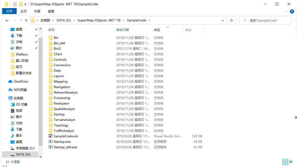This screenshot has height=167, width=297.
Task: Open the Bin folder icon
Action: 51,38
